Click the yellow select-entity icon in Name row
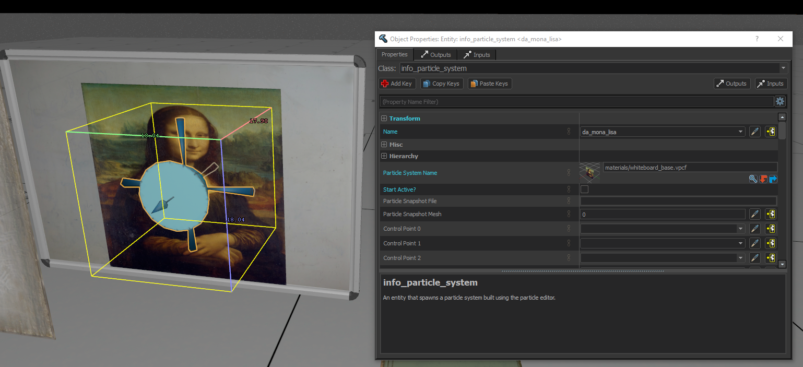The image size is (803, 367). coord(770,132)
